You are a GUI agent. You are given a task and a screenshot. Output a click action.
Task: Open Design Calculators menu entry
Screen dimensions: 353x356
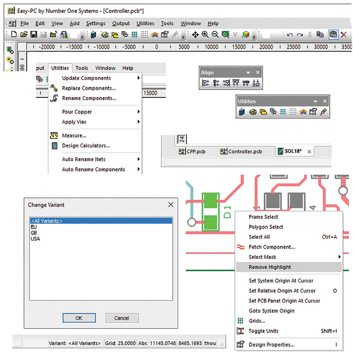tap(95, 145)
